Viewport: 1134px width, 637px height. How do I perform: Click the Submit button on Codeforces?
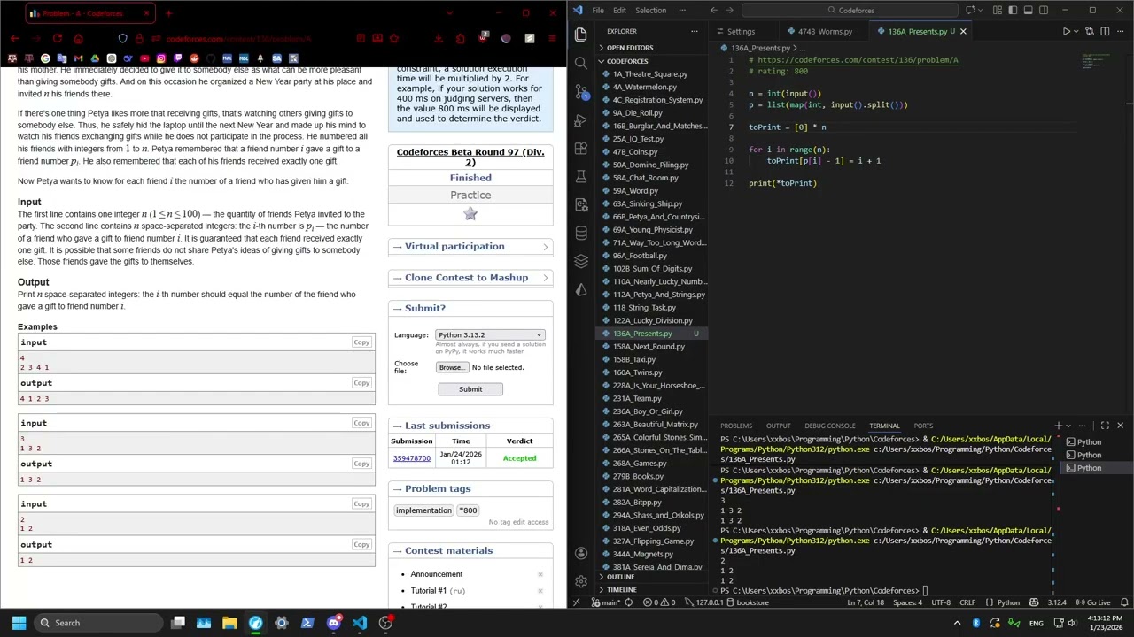470,389
